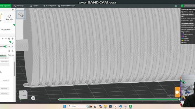Click the Результат нарезки header
The height and width of the screenshot is (109, 195).
(188, 9)
